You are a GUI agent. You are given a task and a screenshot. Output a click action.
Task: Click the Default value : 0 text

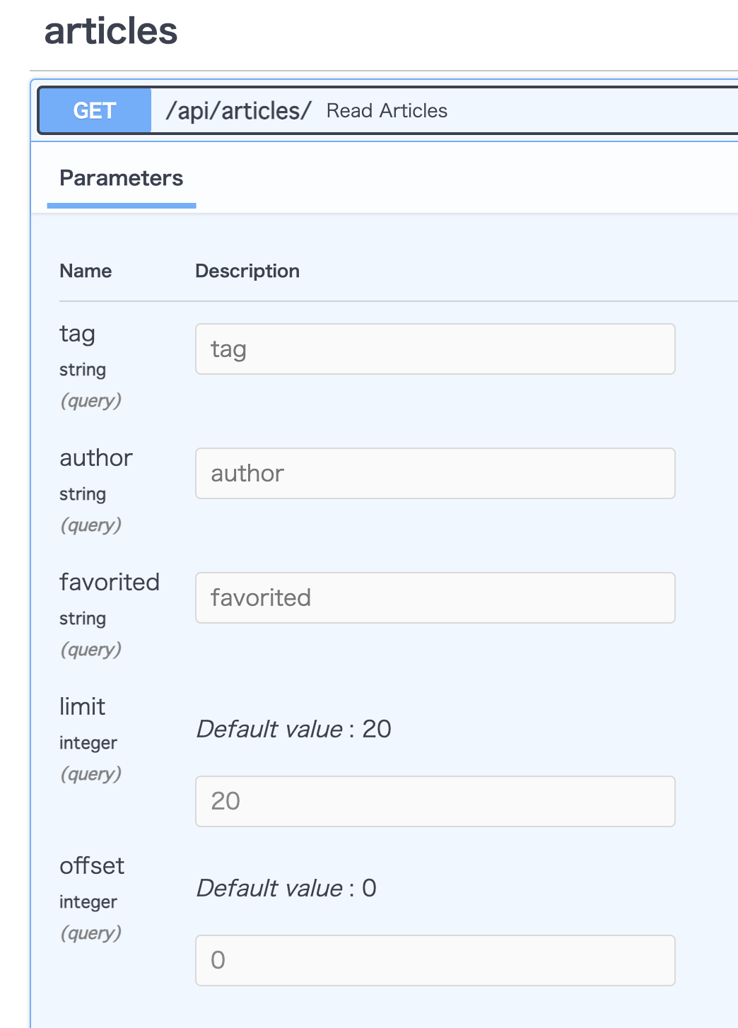(286, 888)
